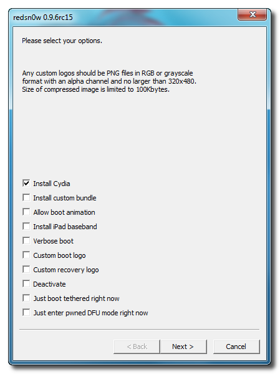The width and height of the screenshot is (280, 374).
Task: Click the Cancel button
Action: point(236,347)
